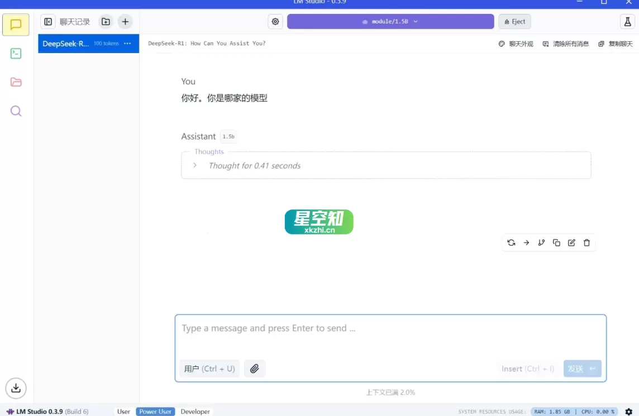Open more options for DeepSeek-R chat
The image size is (639, 416).
pos(127,44)
